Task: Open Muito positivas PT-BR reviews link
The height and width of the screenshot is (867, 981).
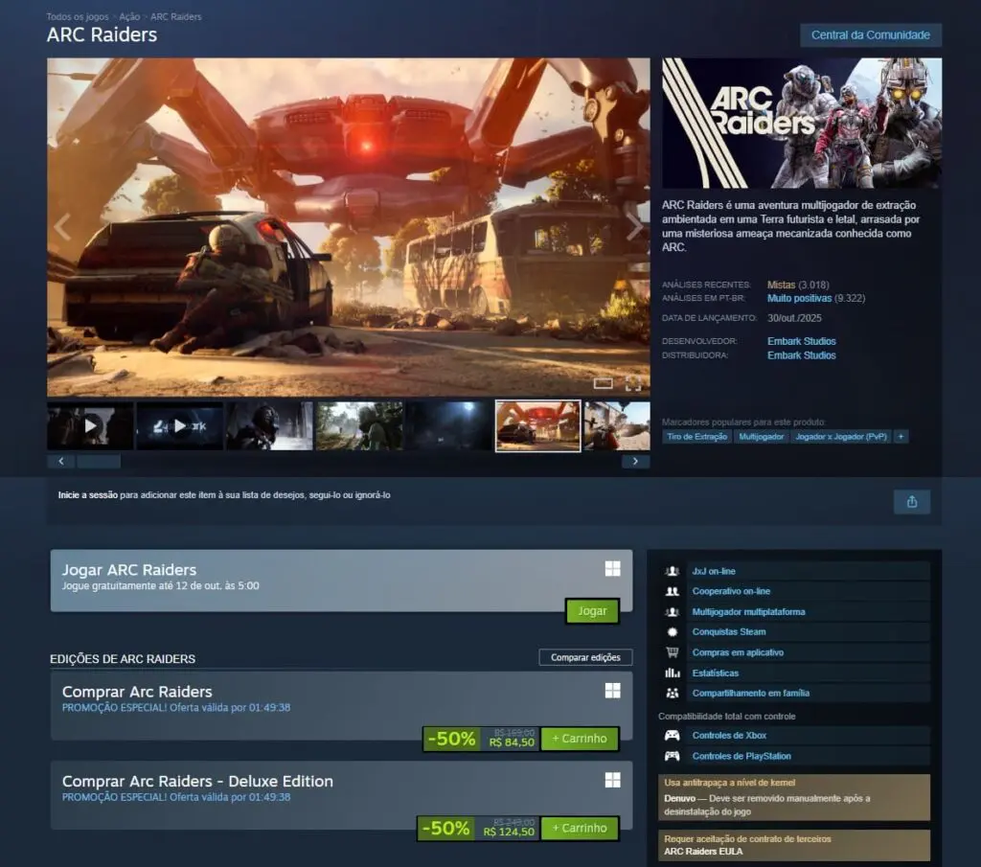Action: coord(800,298)
